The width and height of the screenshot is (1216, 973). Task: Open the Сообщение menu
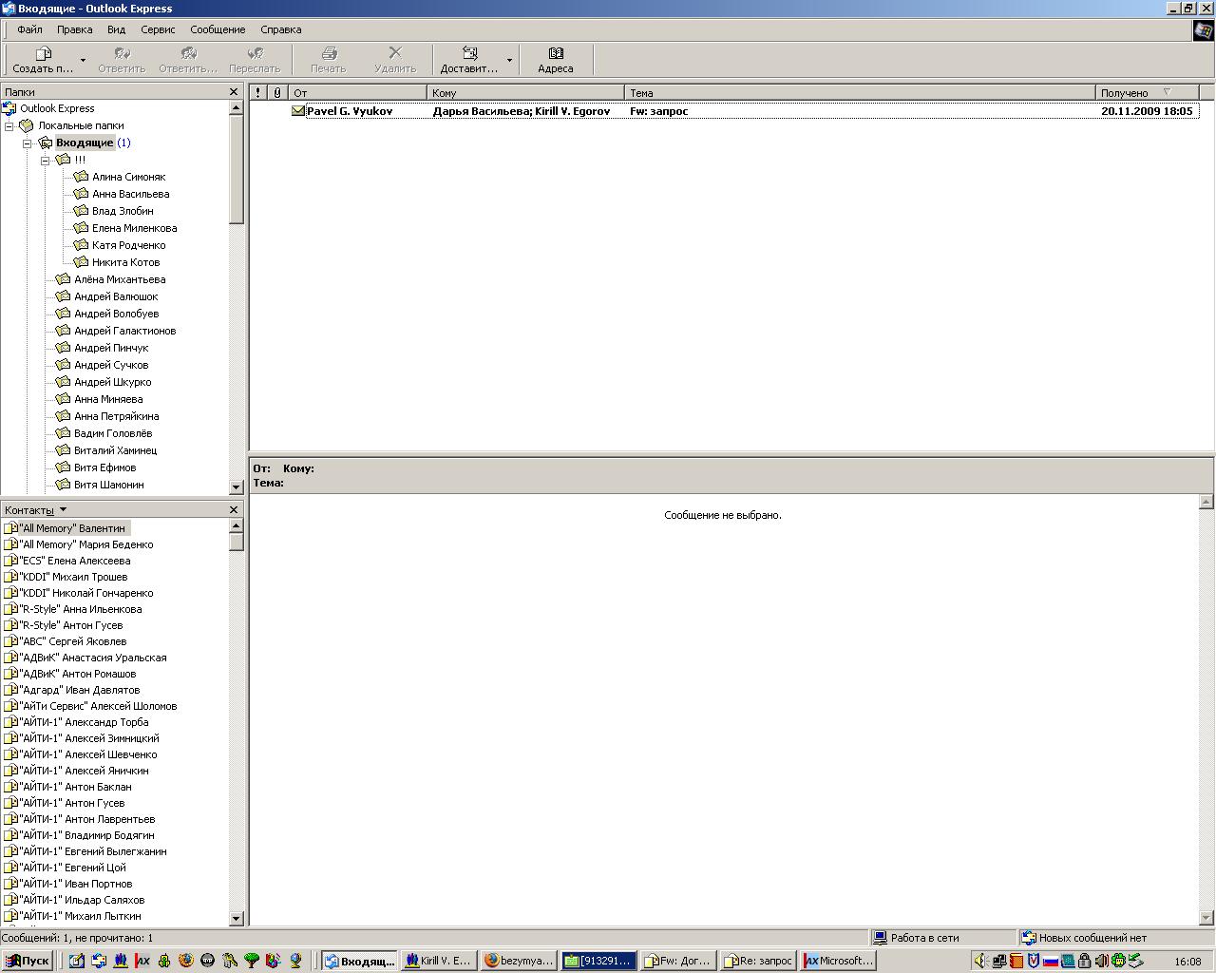tap(218, 29)
